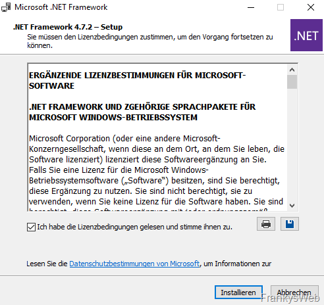Click the 'Ich habe die Lizenzbedingungen gelesen' label
The height and width of the screenshot is (305, 324).
tap(134, 227)
